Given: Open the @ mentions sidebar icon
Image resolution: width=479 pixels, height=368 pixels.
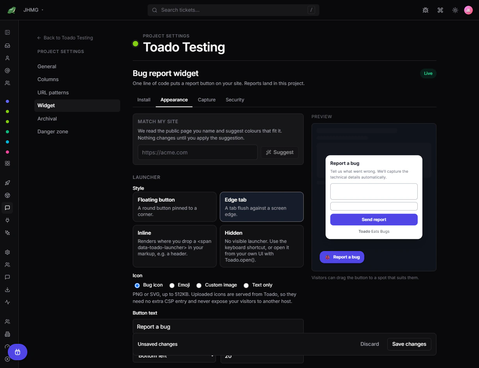Looking at the screenshot, I should tap(7, 71).
